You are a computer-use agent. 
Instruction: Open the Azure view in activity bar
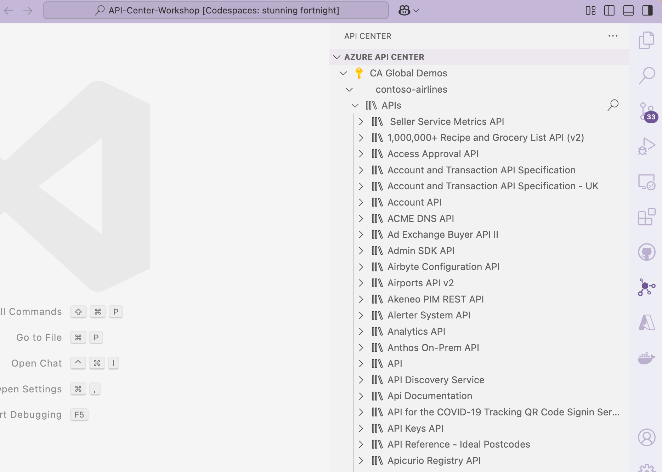click(x=646, y=322)
